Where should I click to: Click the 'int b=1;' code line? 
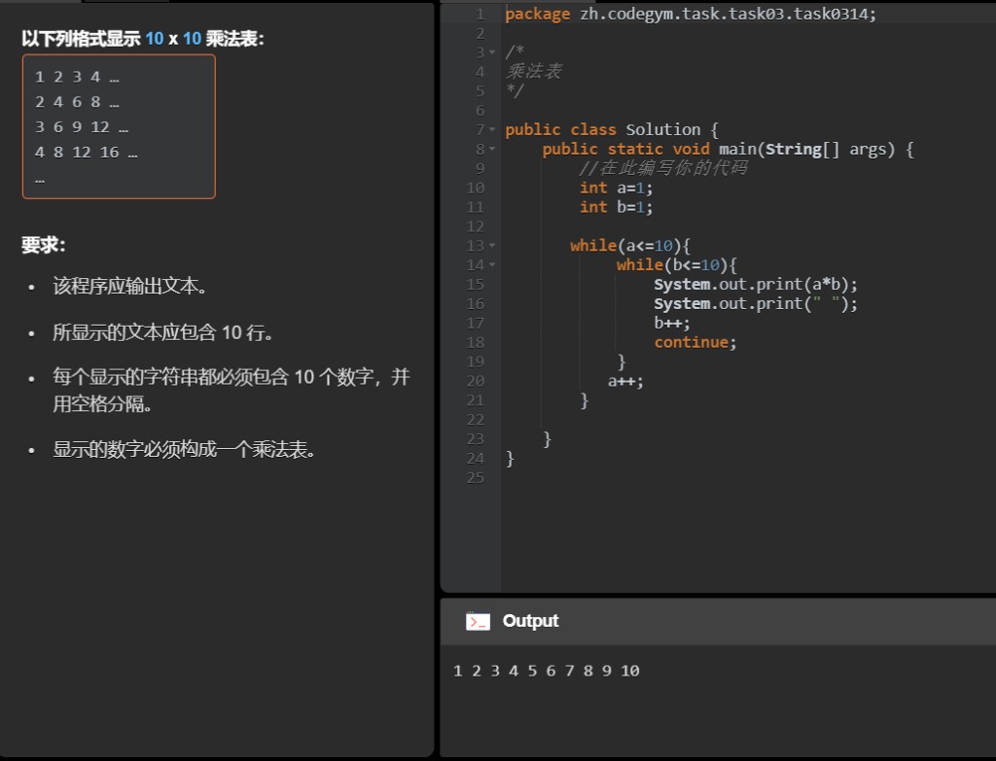click(x=616, y=207)
